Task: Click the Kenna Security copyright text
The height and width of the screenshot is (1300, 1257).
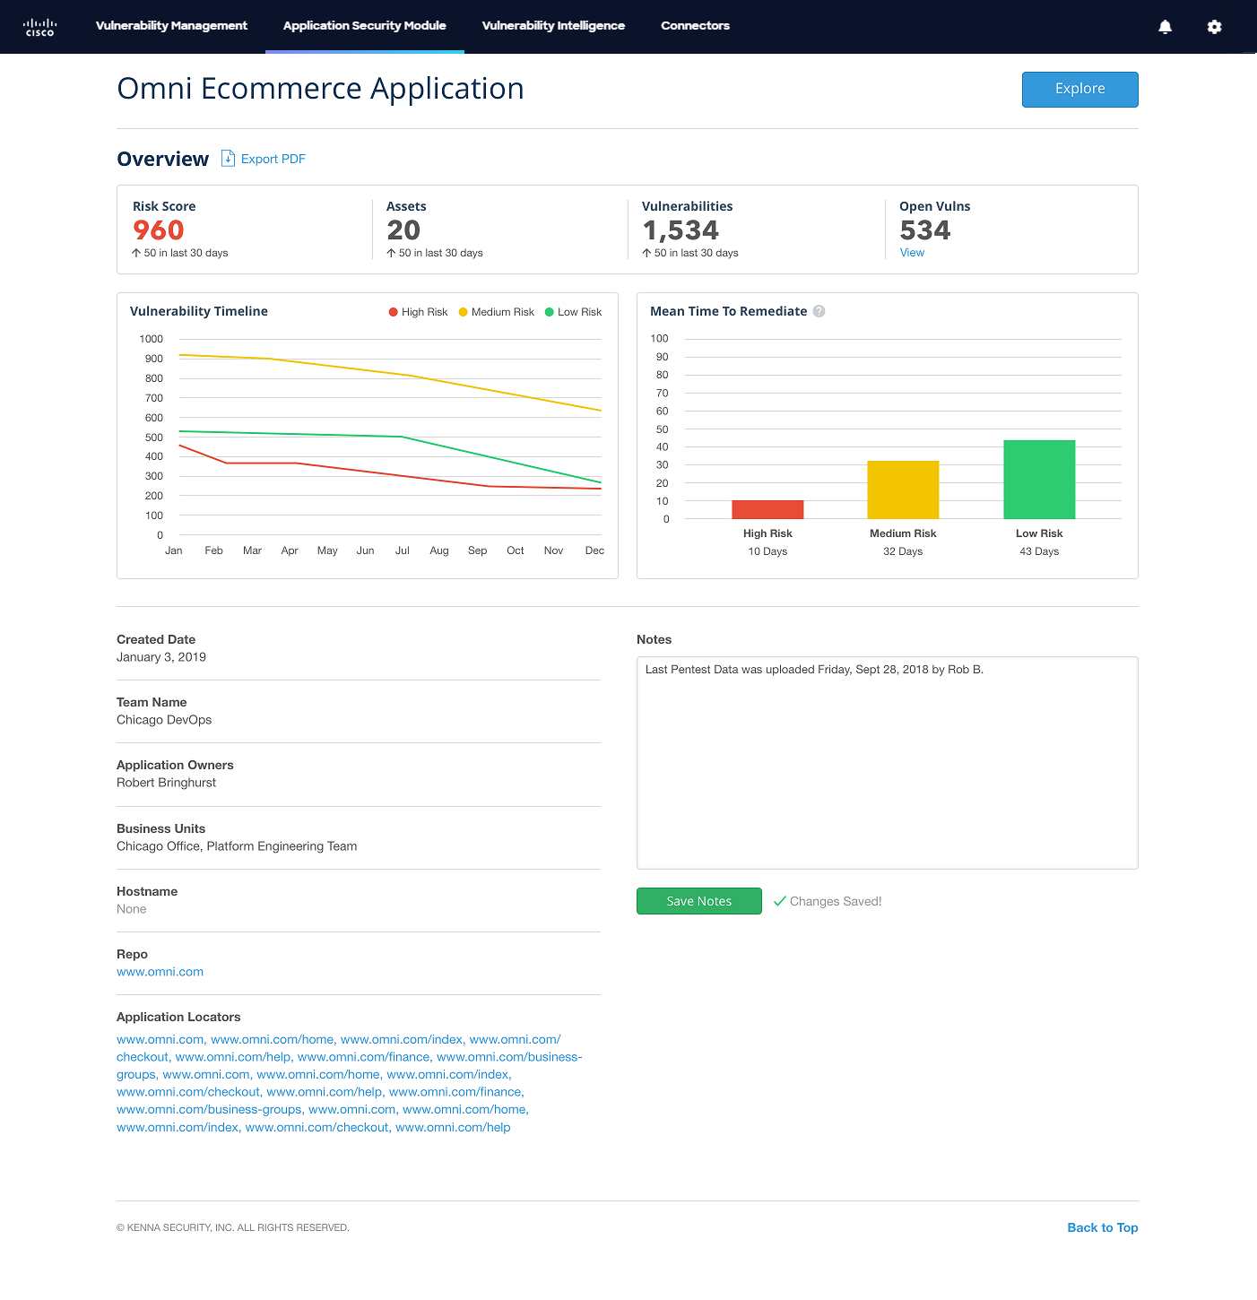Action: pyautogui.click(x=233, y=1227)
